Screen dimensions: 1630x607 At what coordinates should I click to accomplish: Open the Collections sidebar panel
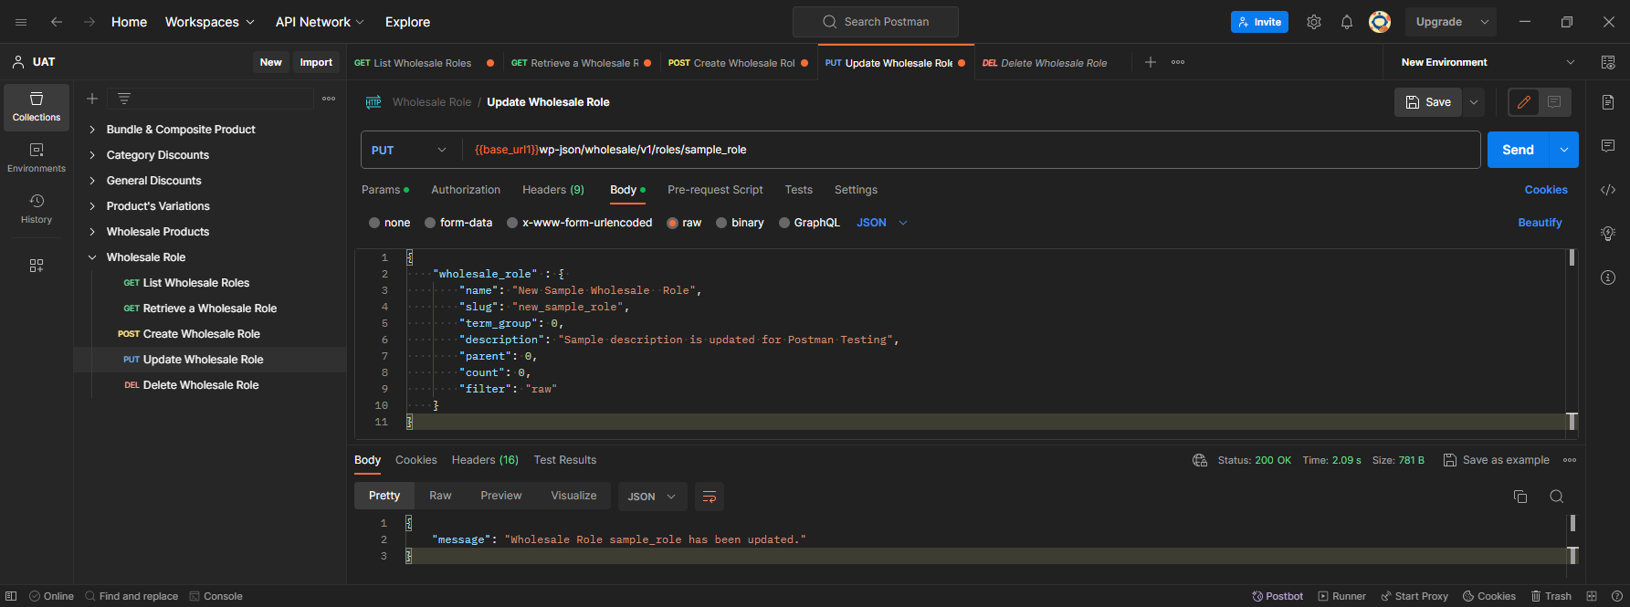pos(37,107)
